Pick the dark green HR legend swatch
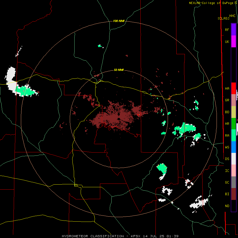 coord(234,124)
